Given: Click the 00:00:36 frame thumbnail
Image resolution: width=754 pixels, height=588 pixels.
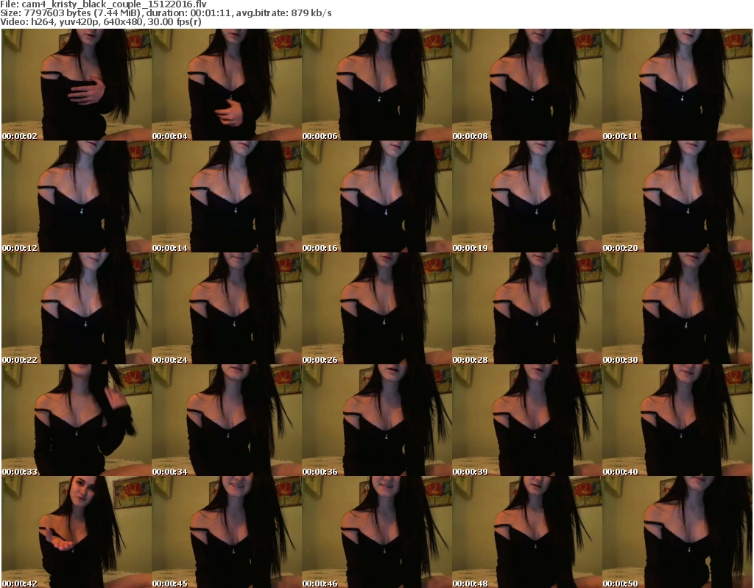Looking at the screenshot, I should tap(376, 420).
